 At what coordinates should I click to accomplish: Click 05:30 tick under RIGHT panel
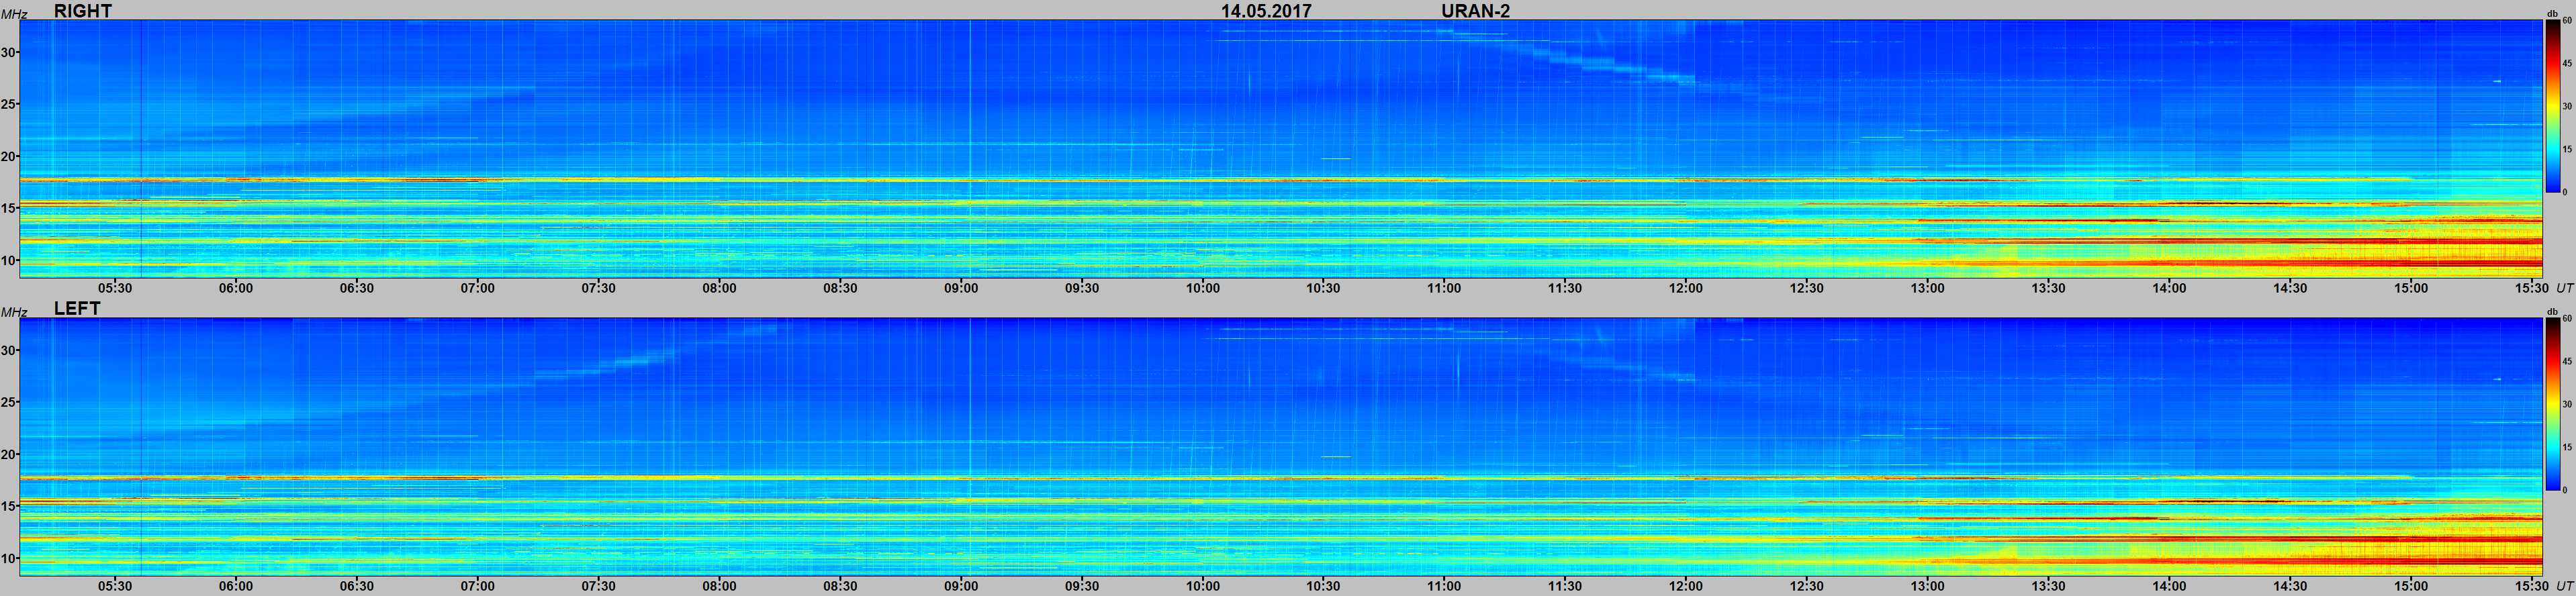(x=115, y=288)
